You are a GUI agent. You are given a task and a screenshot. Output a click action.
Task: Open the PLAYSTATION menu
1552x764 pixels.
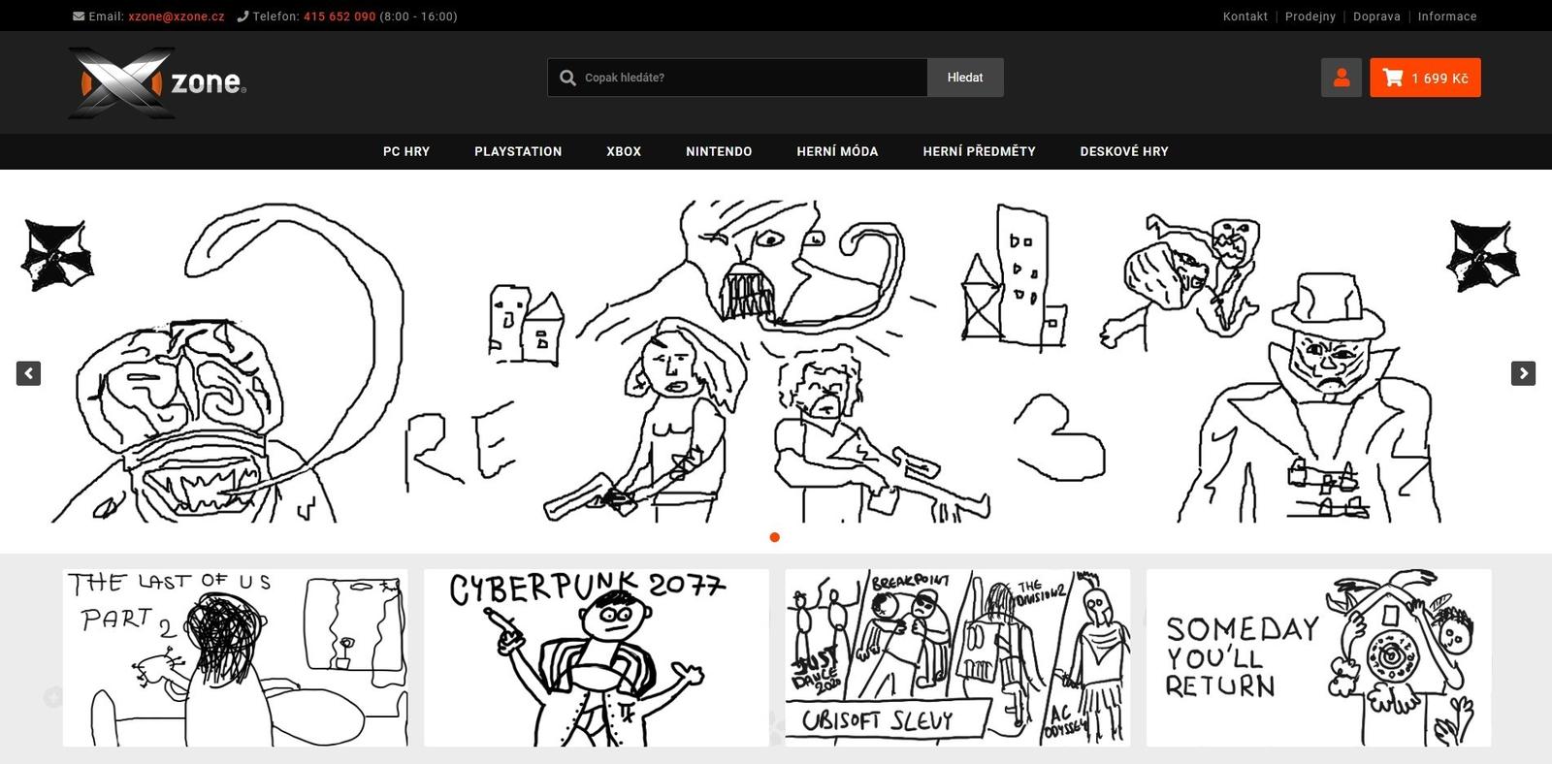tap(518, 151)
